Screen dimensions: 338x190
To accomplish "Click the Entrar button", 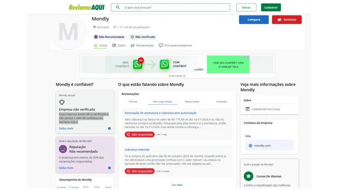I will (x=246, y=7).
